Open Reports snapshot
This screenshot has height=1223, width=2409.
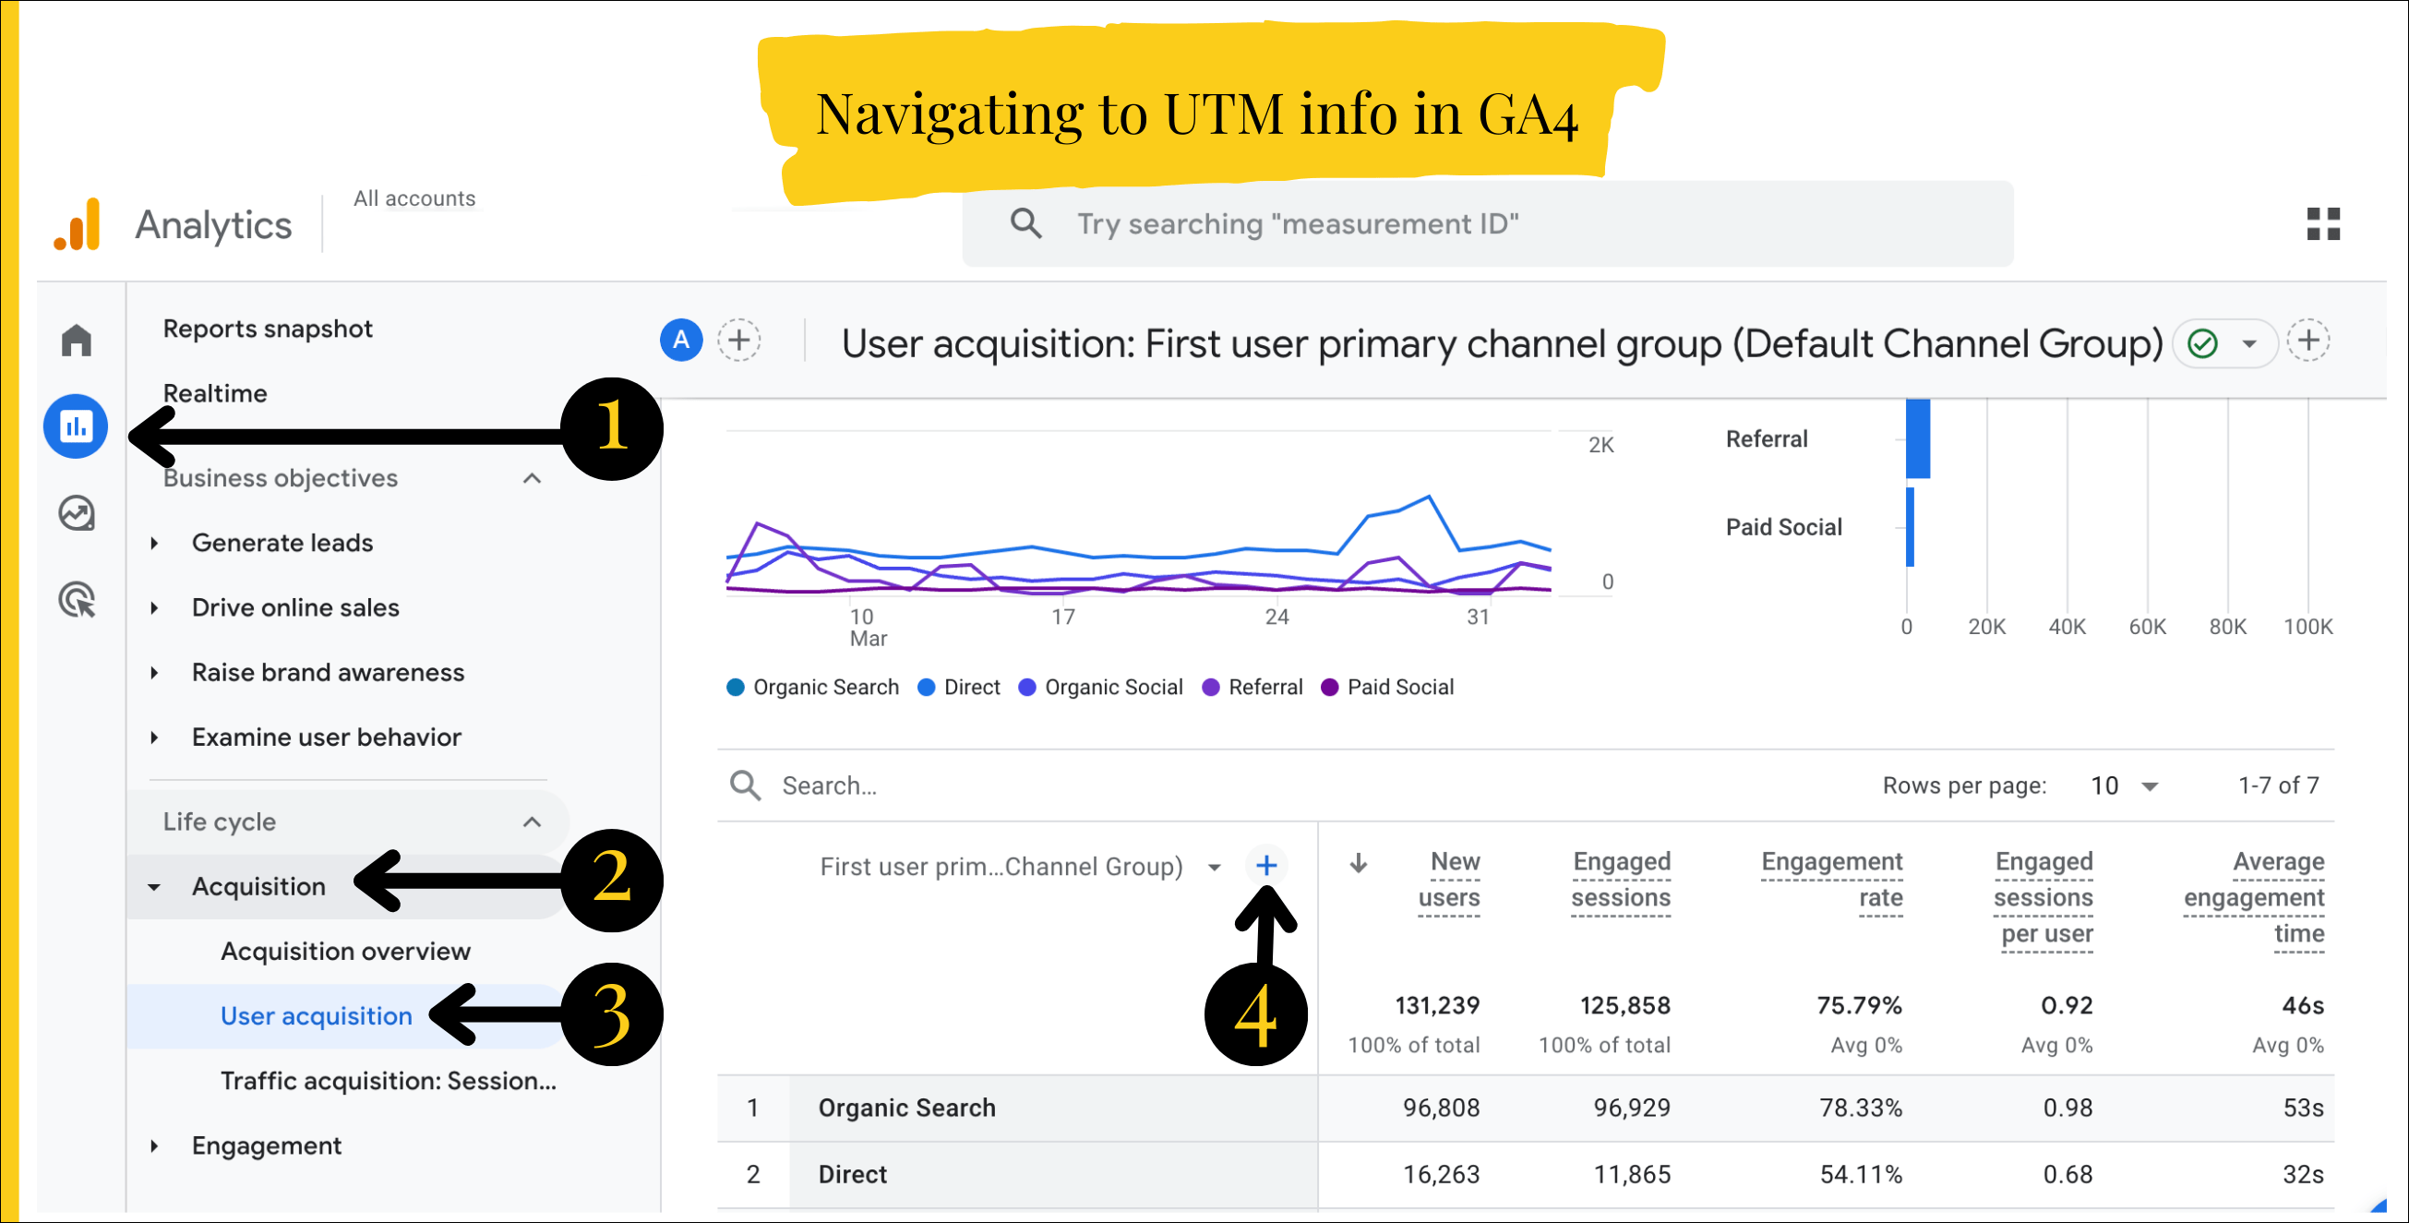(x=268, y=329)
